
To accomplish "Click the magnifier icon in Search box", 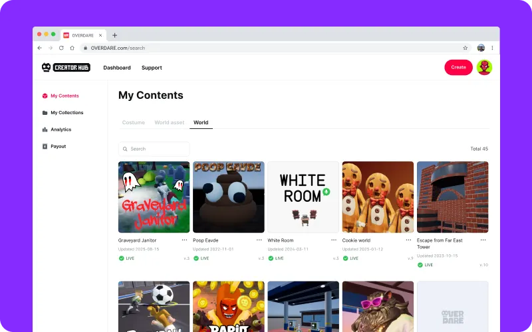I will [125, 149].
